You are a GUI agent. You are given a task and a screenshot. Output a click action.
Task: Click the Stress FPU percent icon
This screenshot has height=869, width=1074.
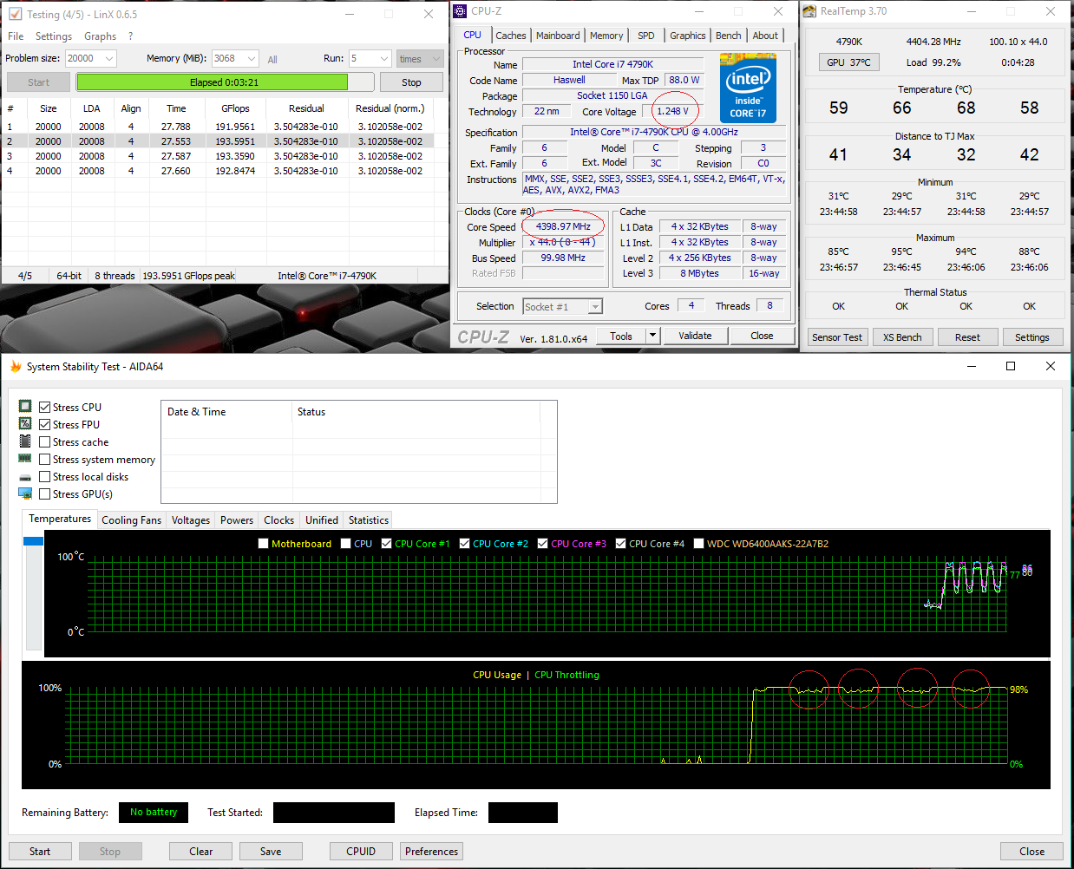point(25,423)
